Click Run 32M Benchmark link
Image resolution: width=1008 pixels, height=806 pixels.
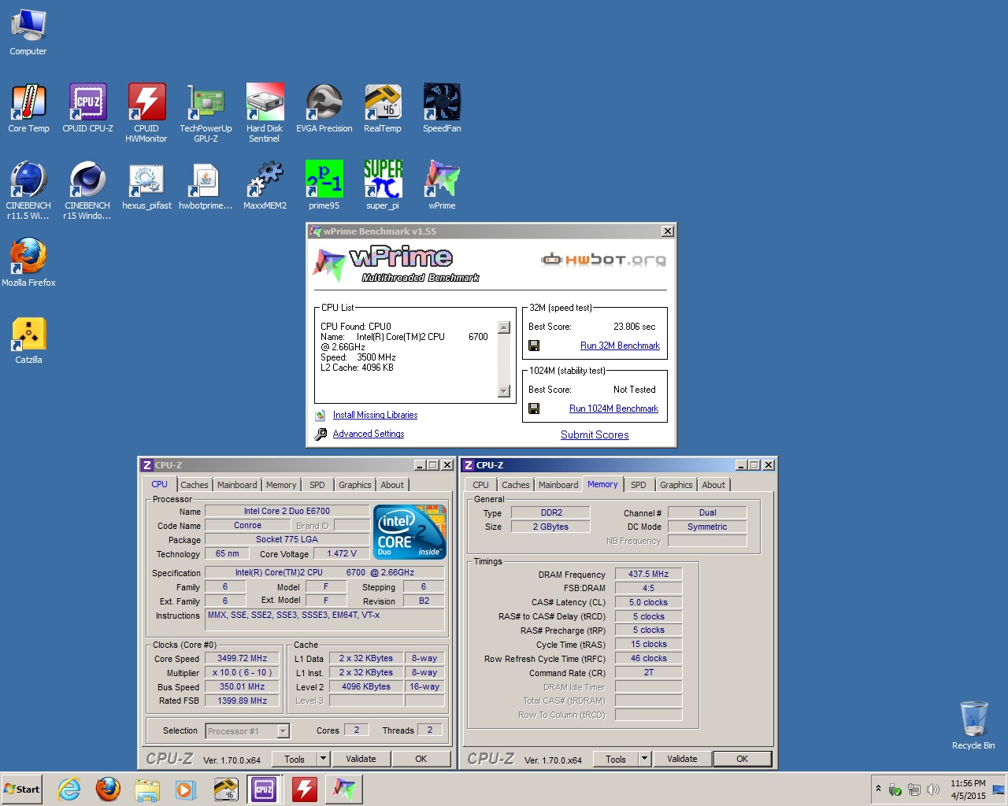point(620,346)
